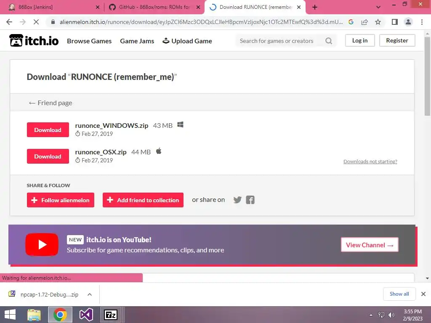
Task: Stop loading the page
Action: [x=36, y=22]
